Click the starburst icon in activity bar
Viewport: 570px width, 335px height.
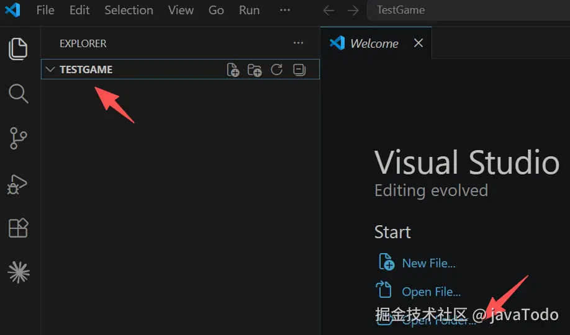[19, 272]
